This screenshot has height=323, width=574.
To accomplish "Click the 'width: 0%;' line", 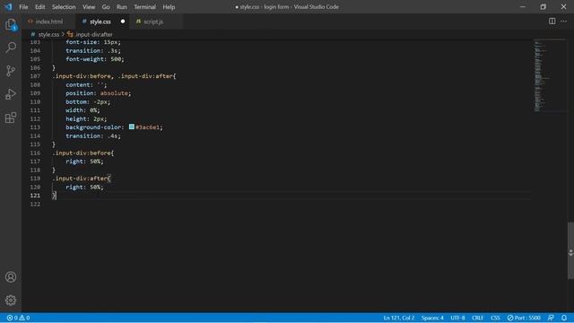I will [83, 110].
